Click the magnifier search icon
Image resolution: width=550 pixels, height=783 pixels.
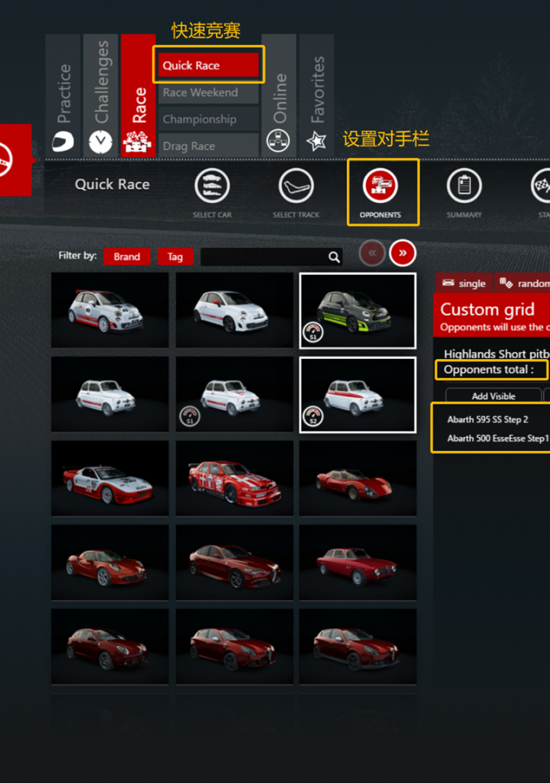[334, 257]
